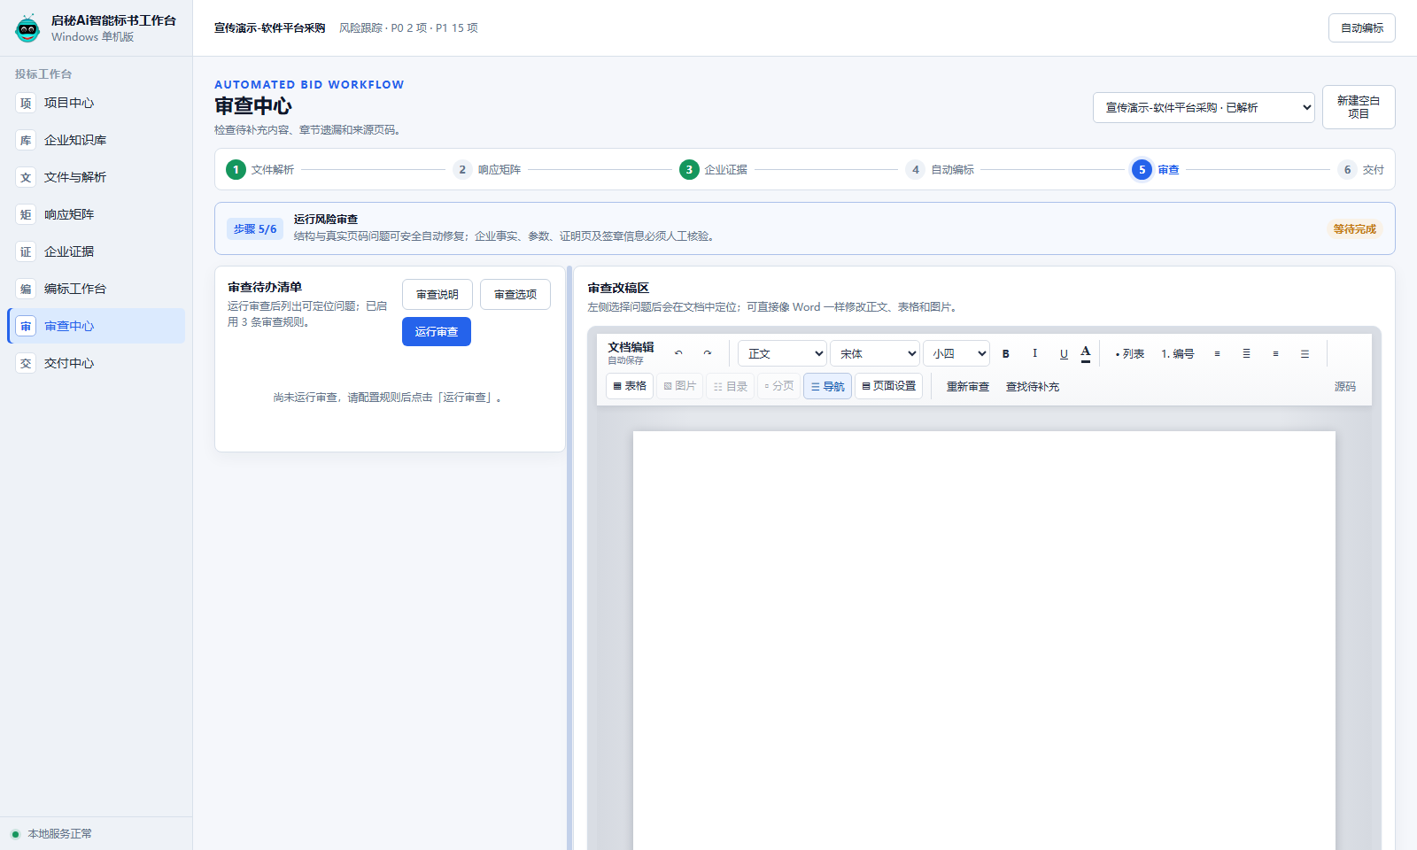
Task: Click the 本地服务正常 status indicator
Action: point(51,833)
